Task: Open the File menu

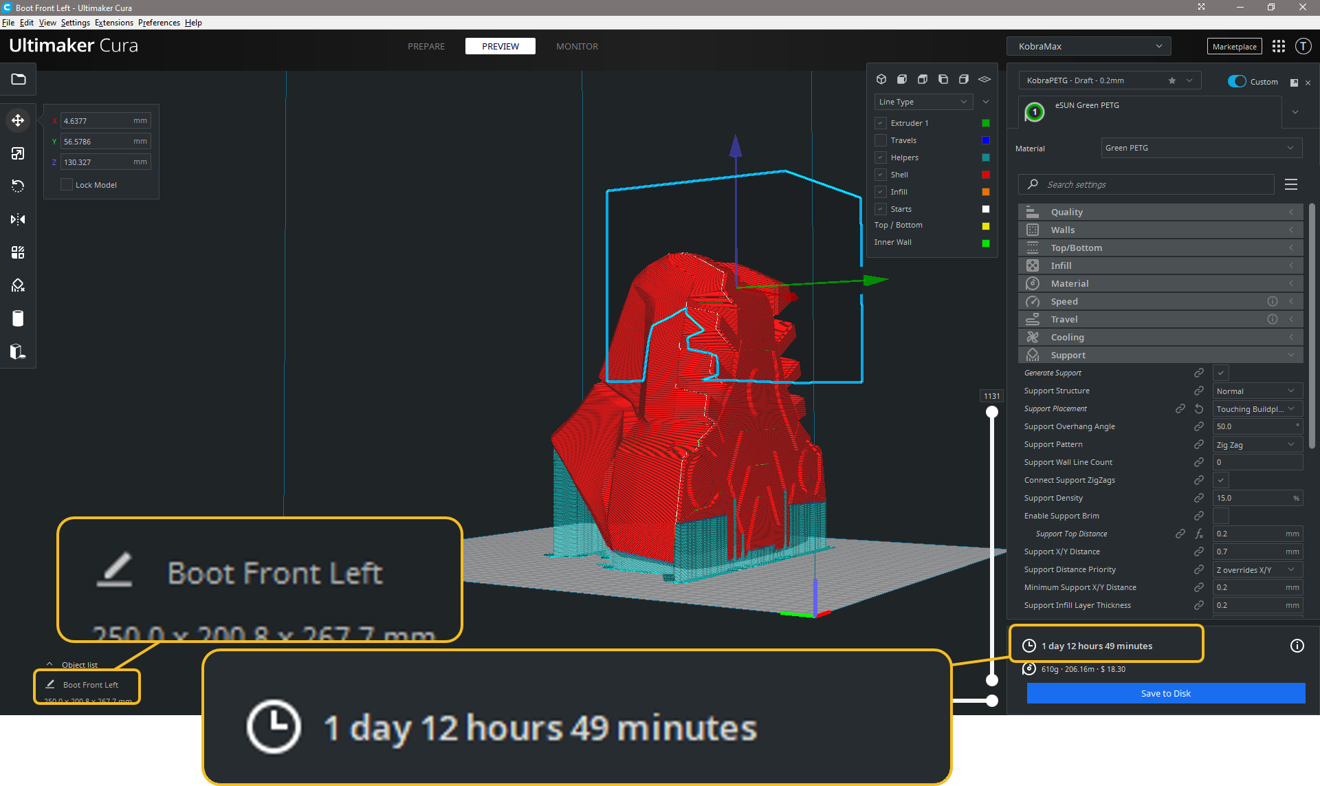Action: [x=8, y=23]
